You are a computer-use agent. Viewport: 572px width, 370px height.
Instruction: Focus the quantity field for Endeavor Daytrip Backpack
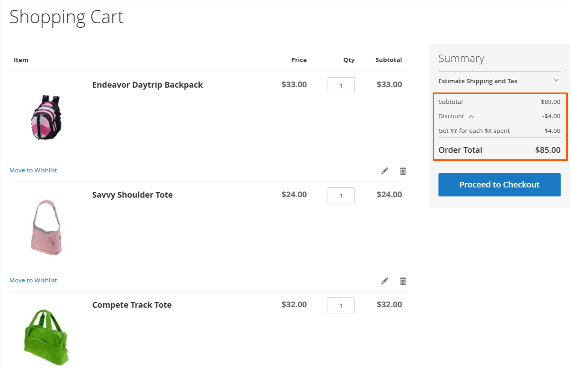click(341, 85)
